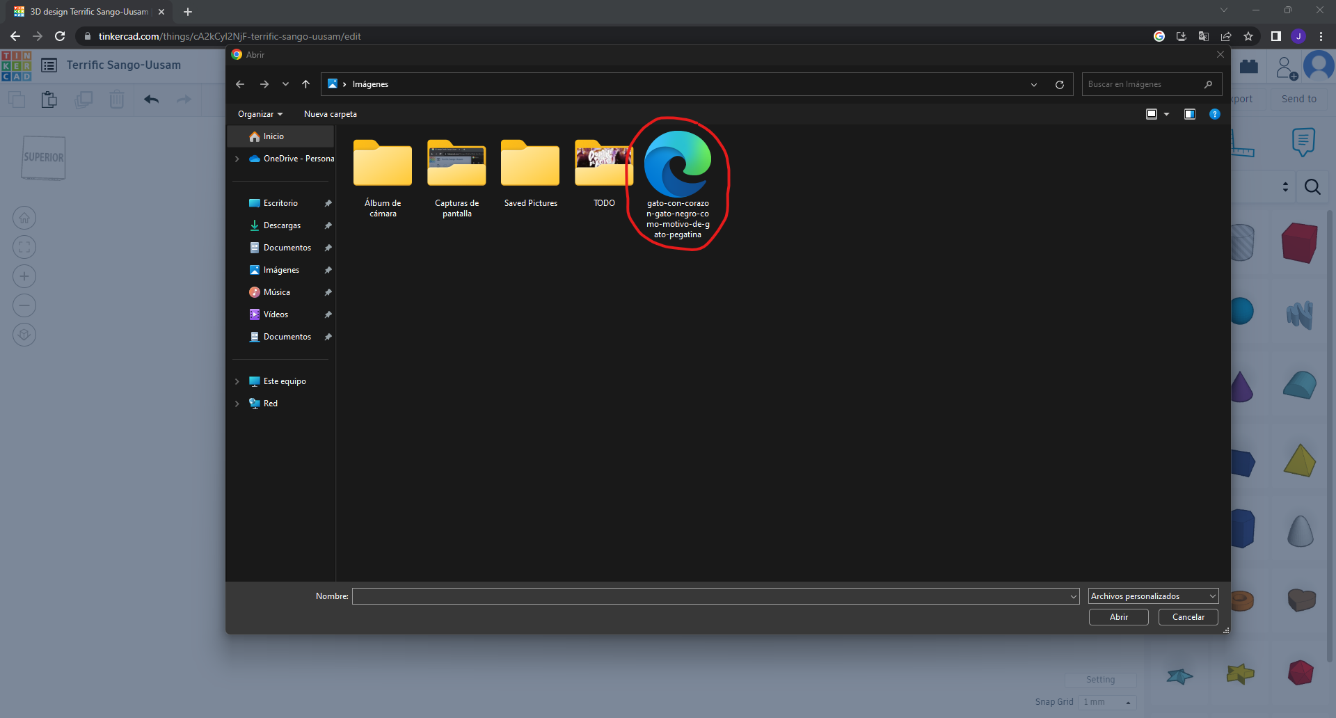Switch Tinkercad perspective view cube icon
This screenshot has width=1336, height=718.
pos(24,335)
